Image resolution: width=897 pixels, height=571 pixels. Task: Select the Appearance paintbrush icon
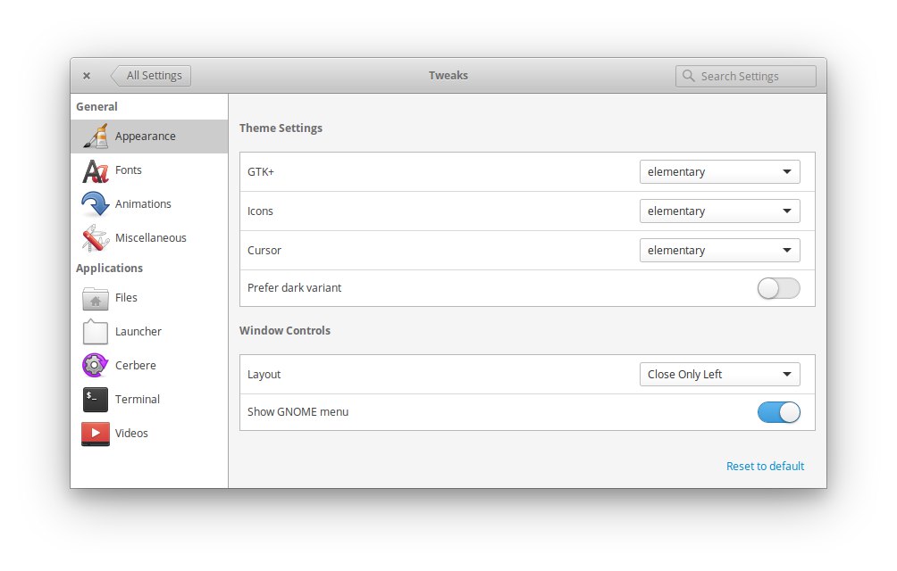tap(96, 137)
